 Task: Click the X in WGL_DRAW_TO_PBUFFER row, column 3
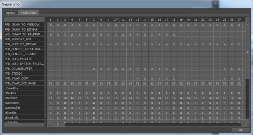[x=65, y=35]
